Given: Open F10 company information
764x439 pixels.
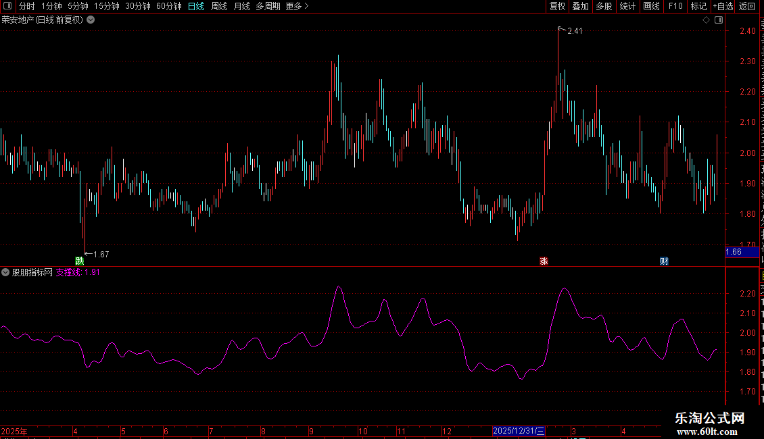Looking at the screenshot, I should pos(675,6).
